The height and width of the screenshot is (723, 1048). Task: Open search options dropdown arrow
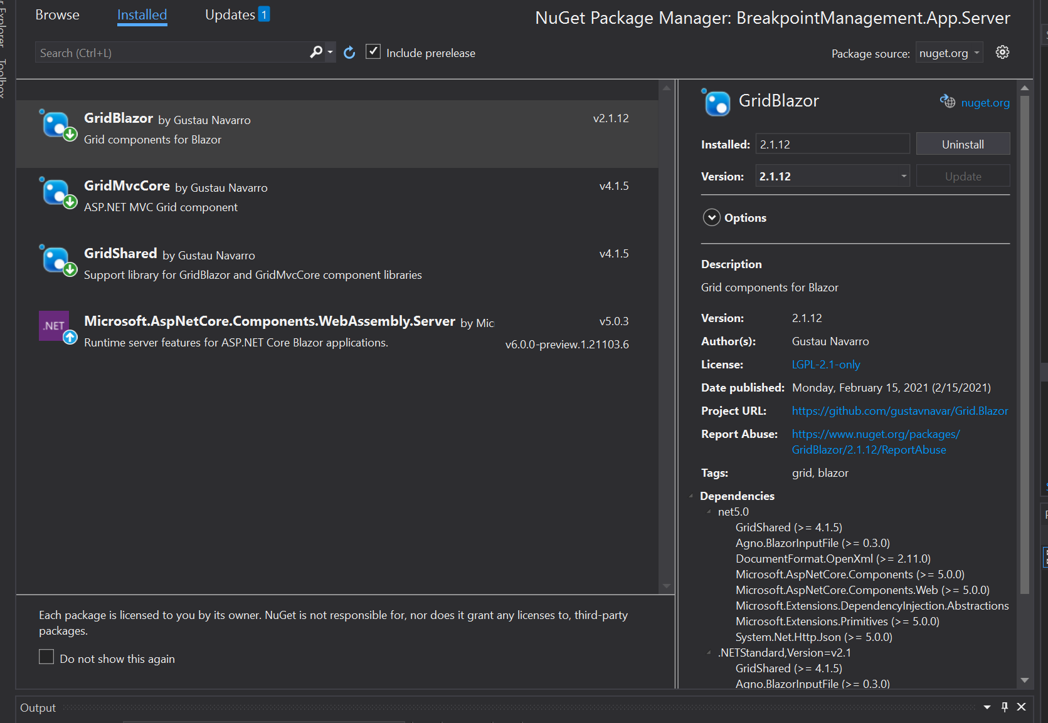(x=330, y=53)
